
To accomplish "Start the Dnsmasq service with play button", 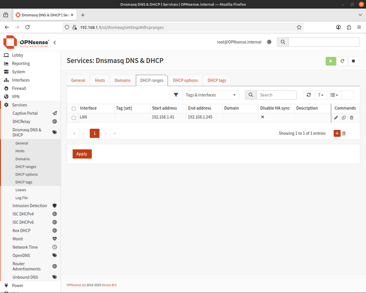I will pos(330,61).
